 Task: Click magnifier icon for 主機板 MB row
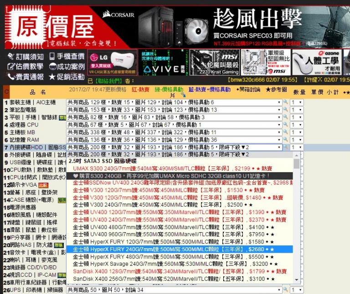click(x=285, y=132)
